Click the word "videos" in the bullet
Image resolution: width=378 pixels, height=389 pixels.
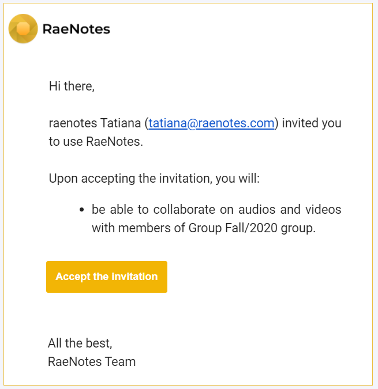tap(323, 209)
